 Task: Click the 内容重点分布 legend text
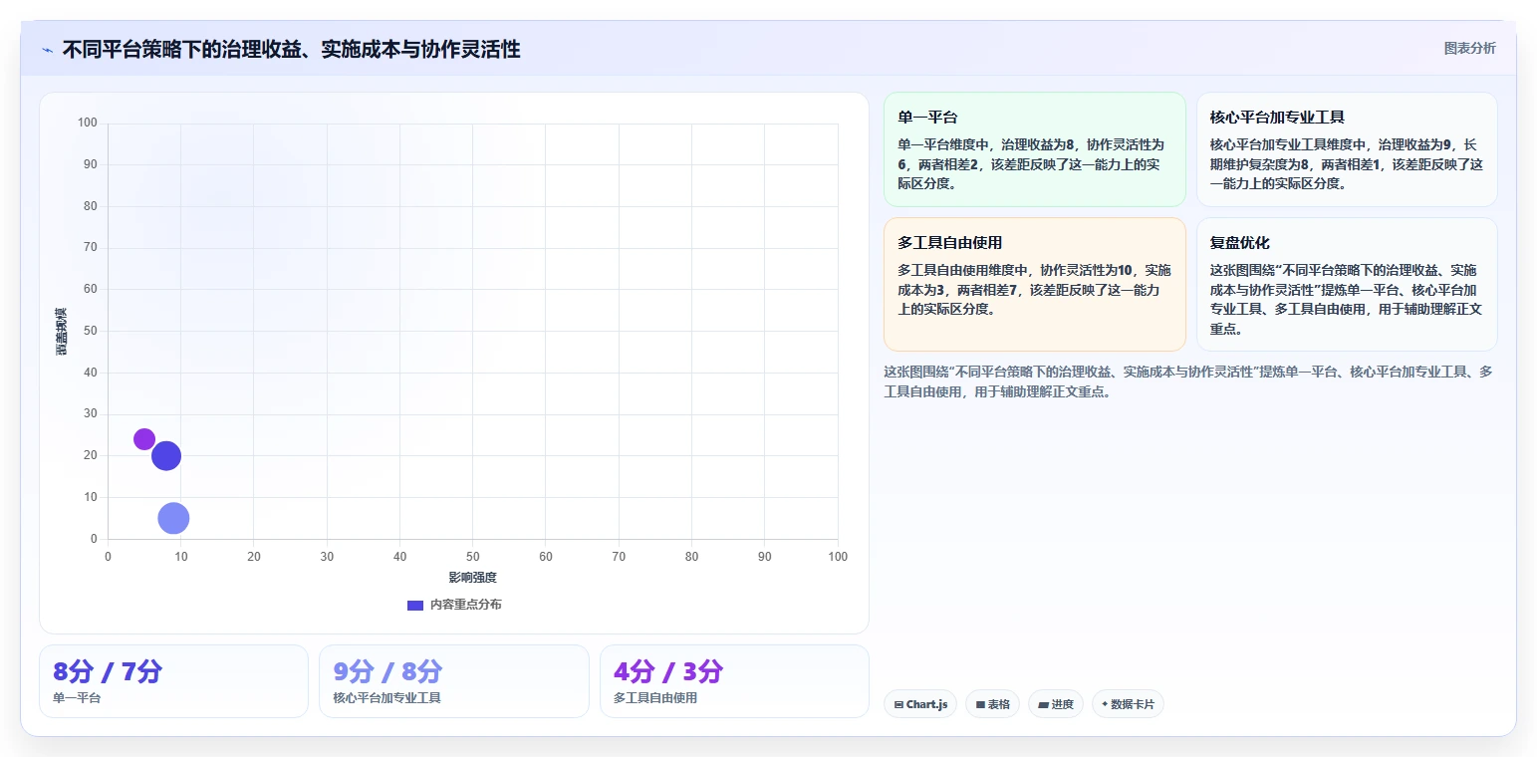pos(465,605)
